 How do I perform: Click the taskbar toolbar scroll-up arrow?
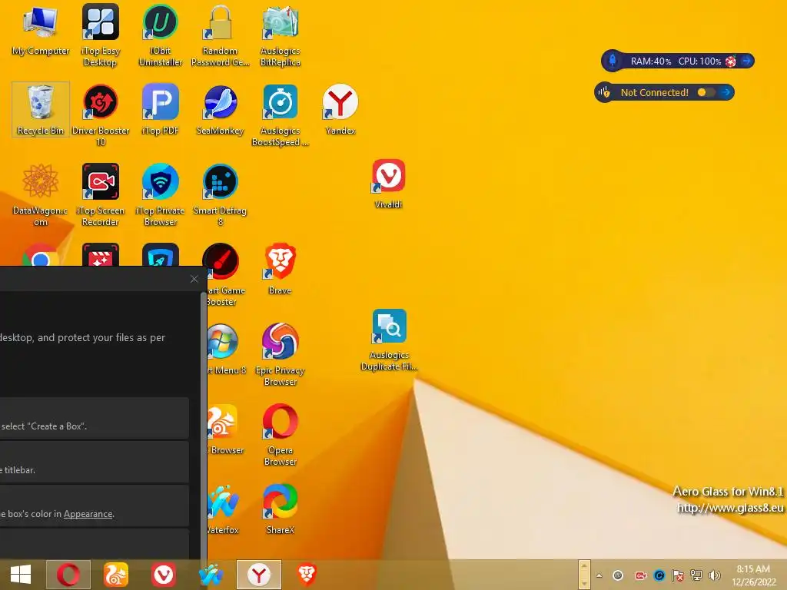click(584, 567)
